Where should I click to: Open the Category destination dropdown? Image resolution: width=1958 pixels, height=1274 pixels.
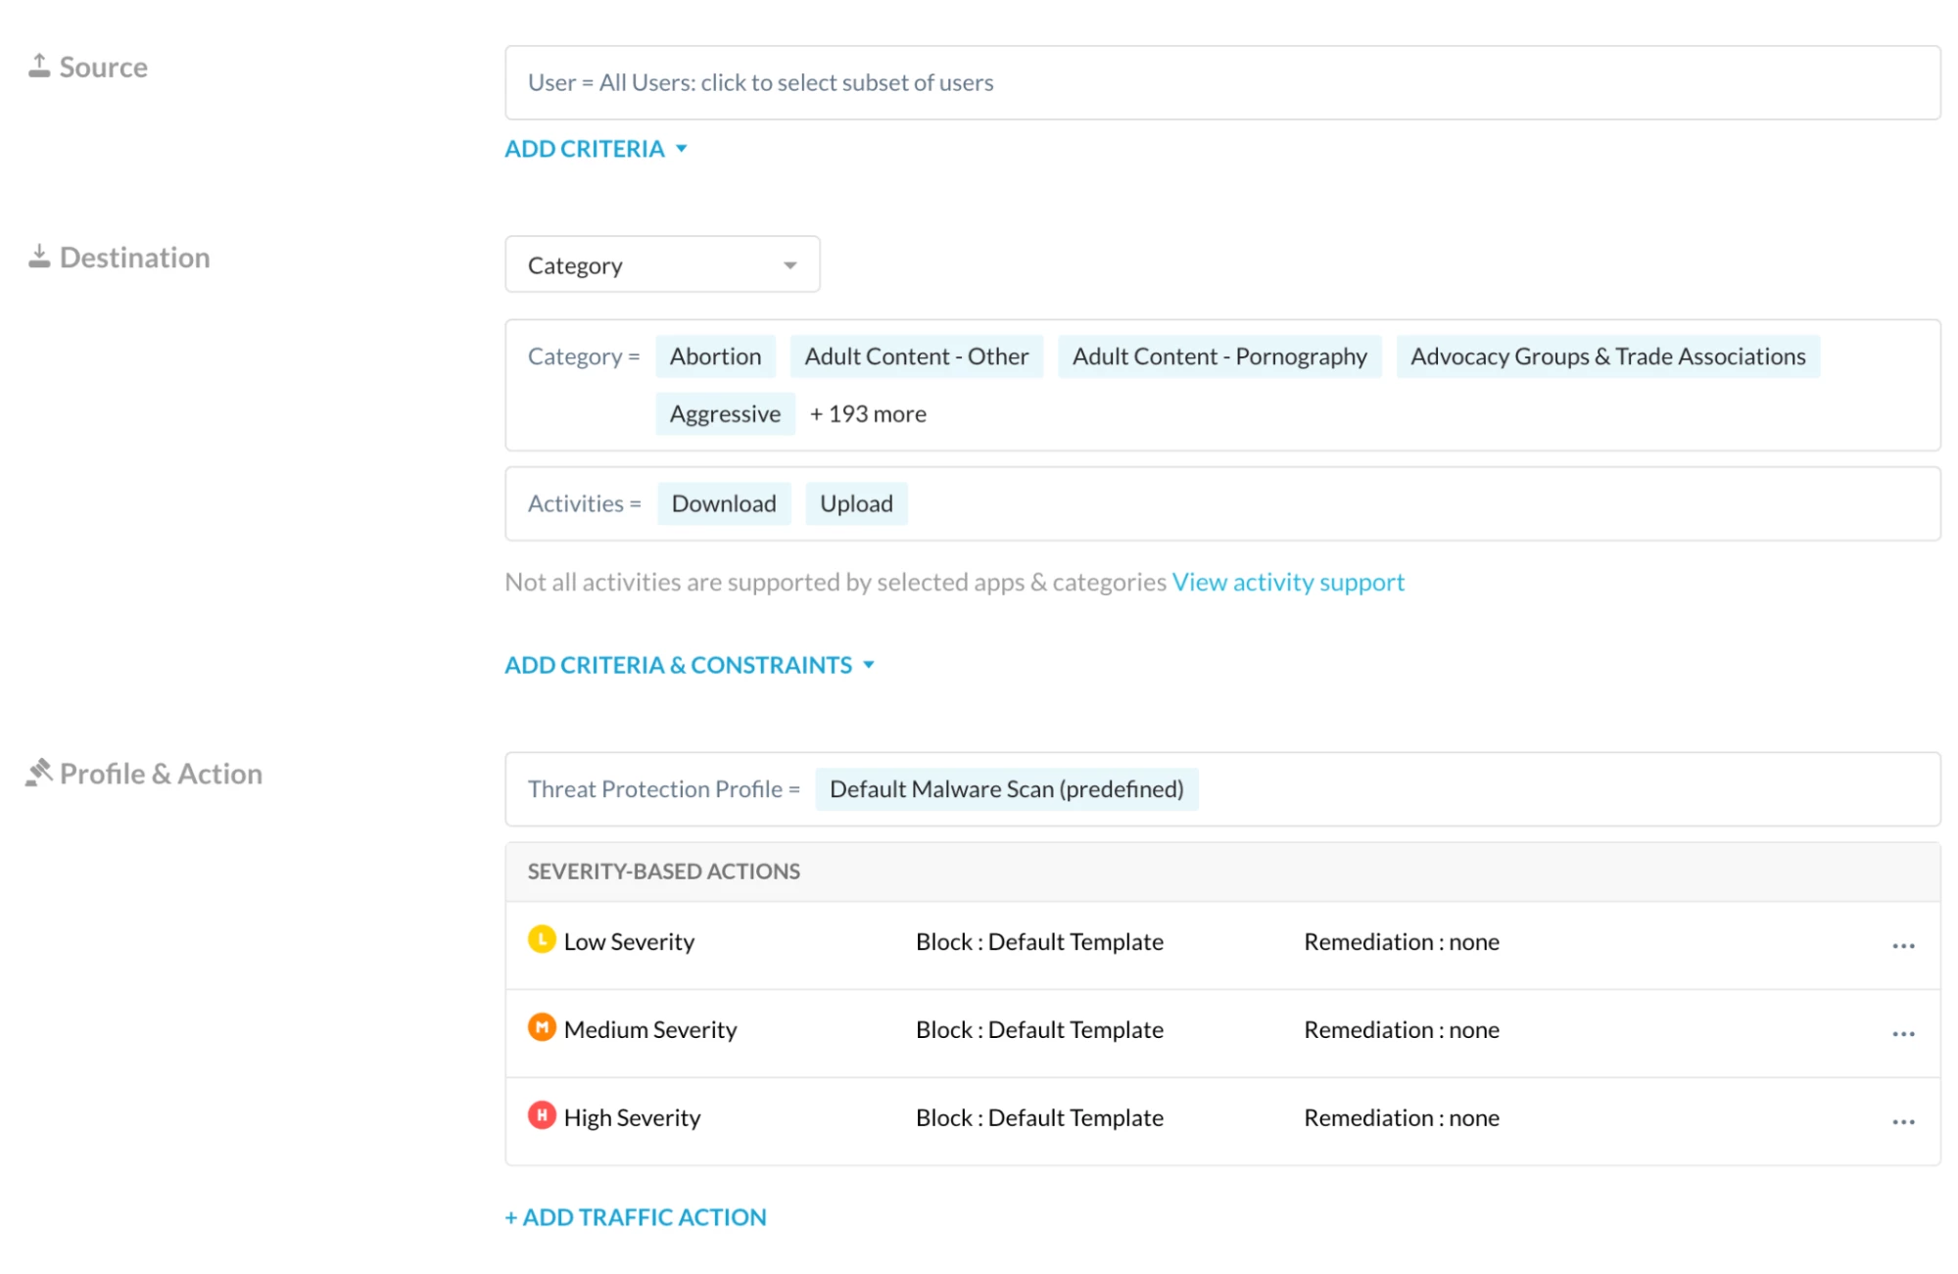662,264
